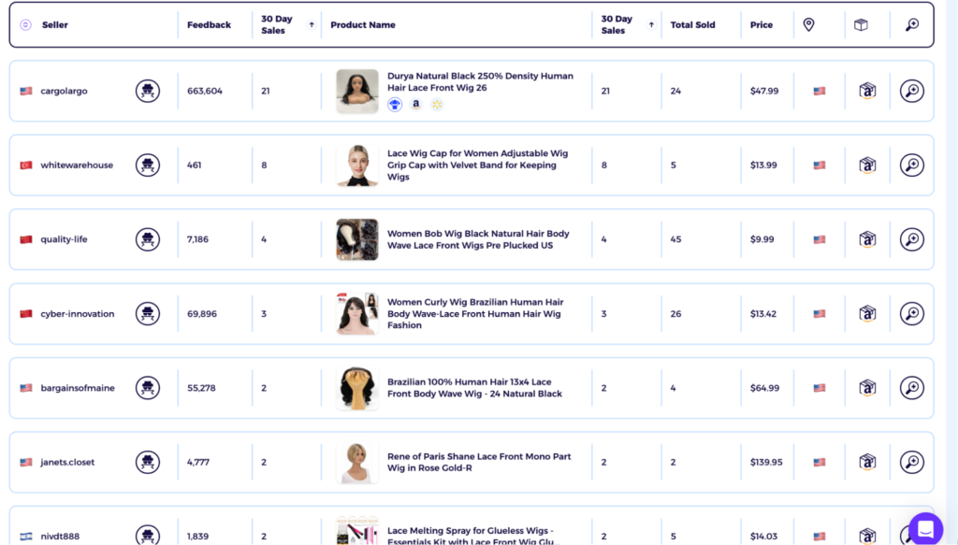Open Durya Natural Black 250% Density wig title
The height and width of the screenshot is (545, 958).
tap(480, 81)
